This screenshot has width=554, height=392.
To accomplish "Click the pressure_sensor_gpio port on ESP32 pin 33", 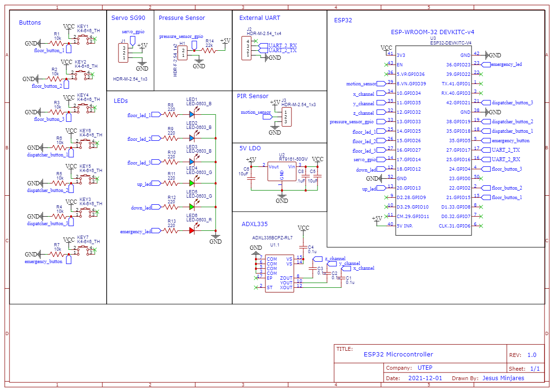I will pyautogui.click(x=357, y=122).
